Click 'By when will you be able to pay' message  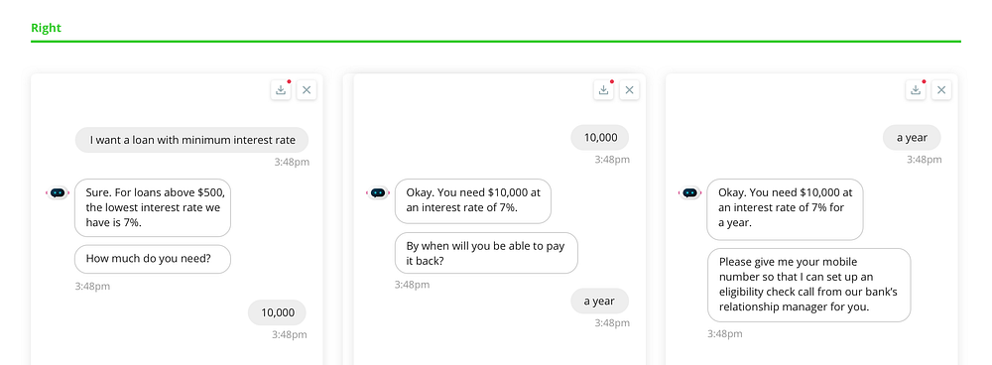[486, 253]
